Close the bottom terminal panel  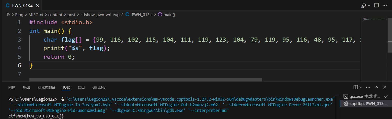pyautogui.click(x=385, y=87)
